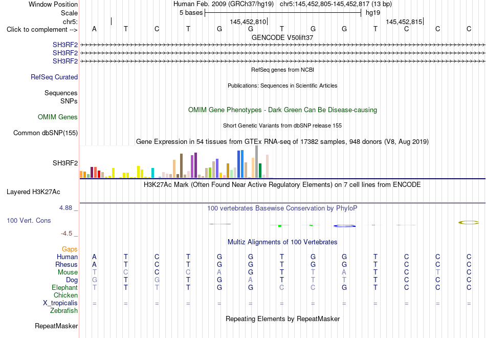Select the Mouse species label
Image resolution: width=486 pixels, height=338 pixels.
68,272
